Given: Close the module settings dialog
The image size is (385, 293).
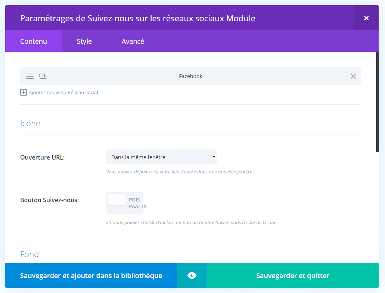Looking at the screenshot, I should click(x=366, y=18).
